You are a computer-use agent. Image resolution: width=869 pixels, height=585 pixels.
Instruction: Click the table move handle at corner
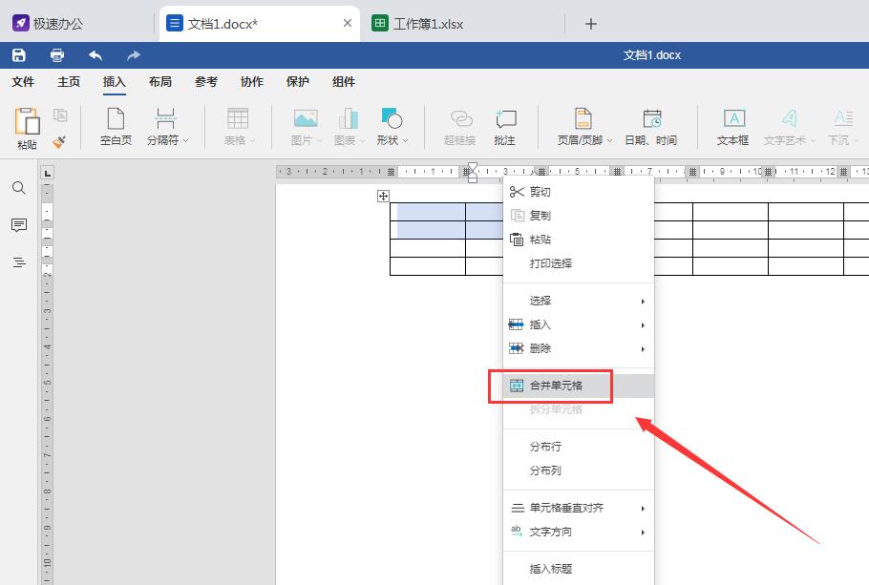pyautogui.click(x=383, y=196)
